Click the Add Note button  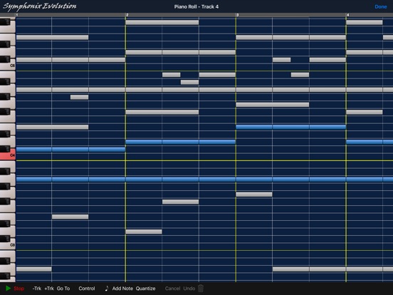(122, 289)
